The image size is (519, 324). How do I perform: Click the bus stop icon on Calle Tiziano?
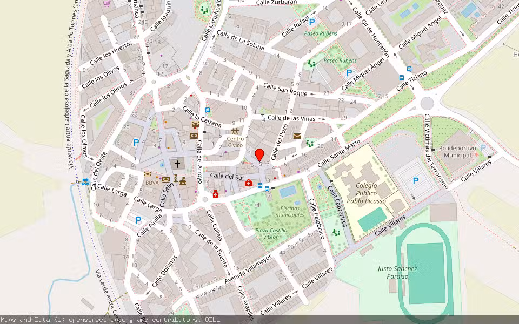[402, 78]
